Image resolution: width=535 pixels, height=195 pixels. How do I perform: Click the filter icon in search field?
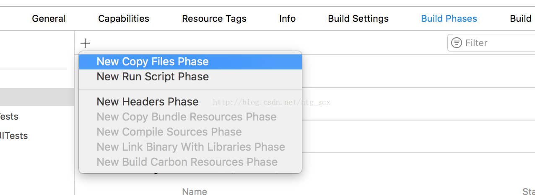coord(457,43)
